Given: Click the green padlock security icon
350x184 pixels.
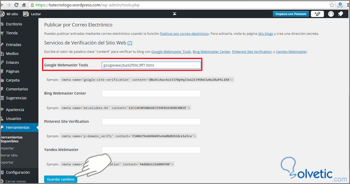Looking at the screenshot, I should pyautogui.click(x=33, y=5).
